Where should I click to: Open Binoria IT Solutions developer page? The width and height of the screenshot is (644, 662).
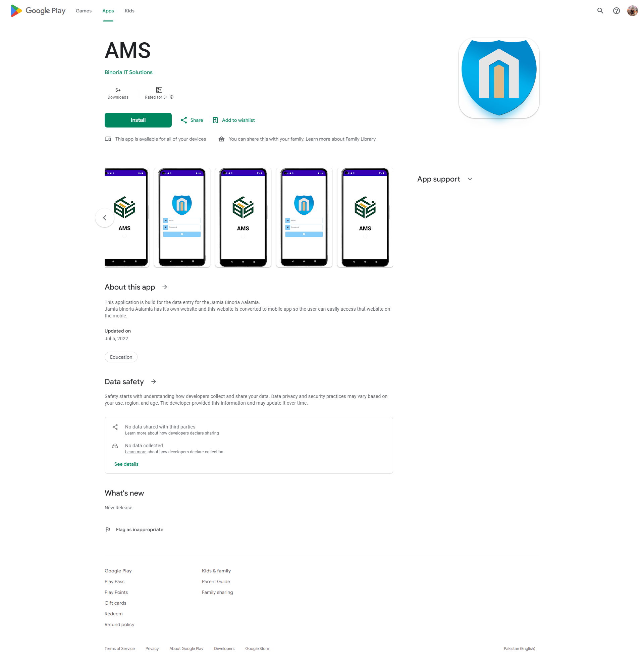click(128, 72)
